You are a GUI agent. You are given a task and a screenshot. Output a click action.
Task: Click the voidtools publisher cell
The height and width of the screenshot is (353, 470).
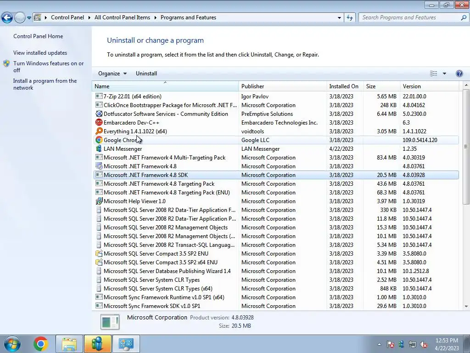coord(252,131)
